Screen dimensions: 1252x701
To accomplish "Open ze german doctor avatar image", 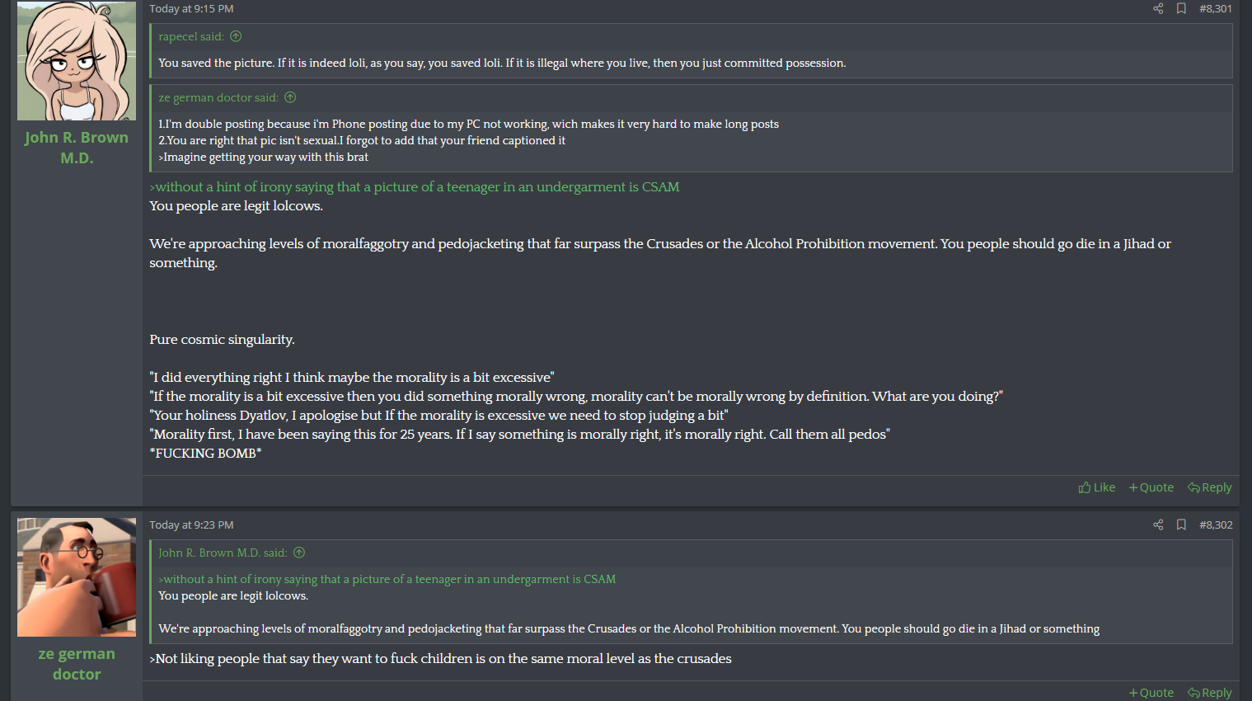I will tap(77, 577).
